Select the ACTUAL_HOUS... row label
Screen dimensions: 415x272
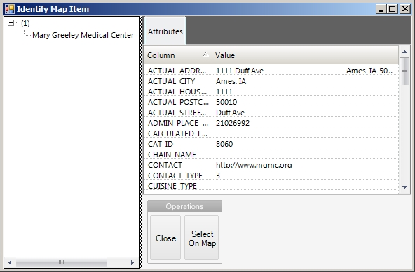click(177, 92)
